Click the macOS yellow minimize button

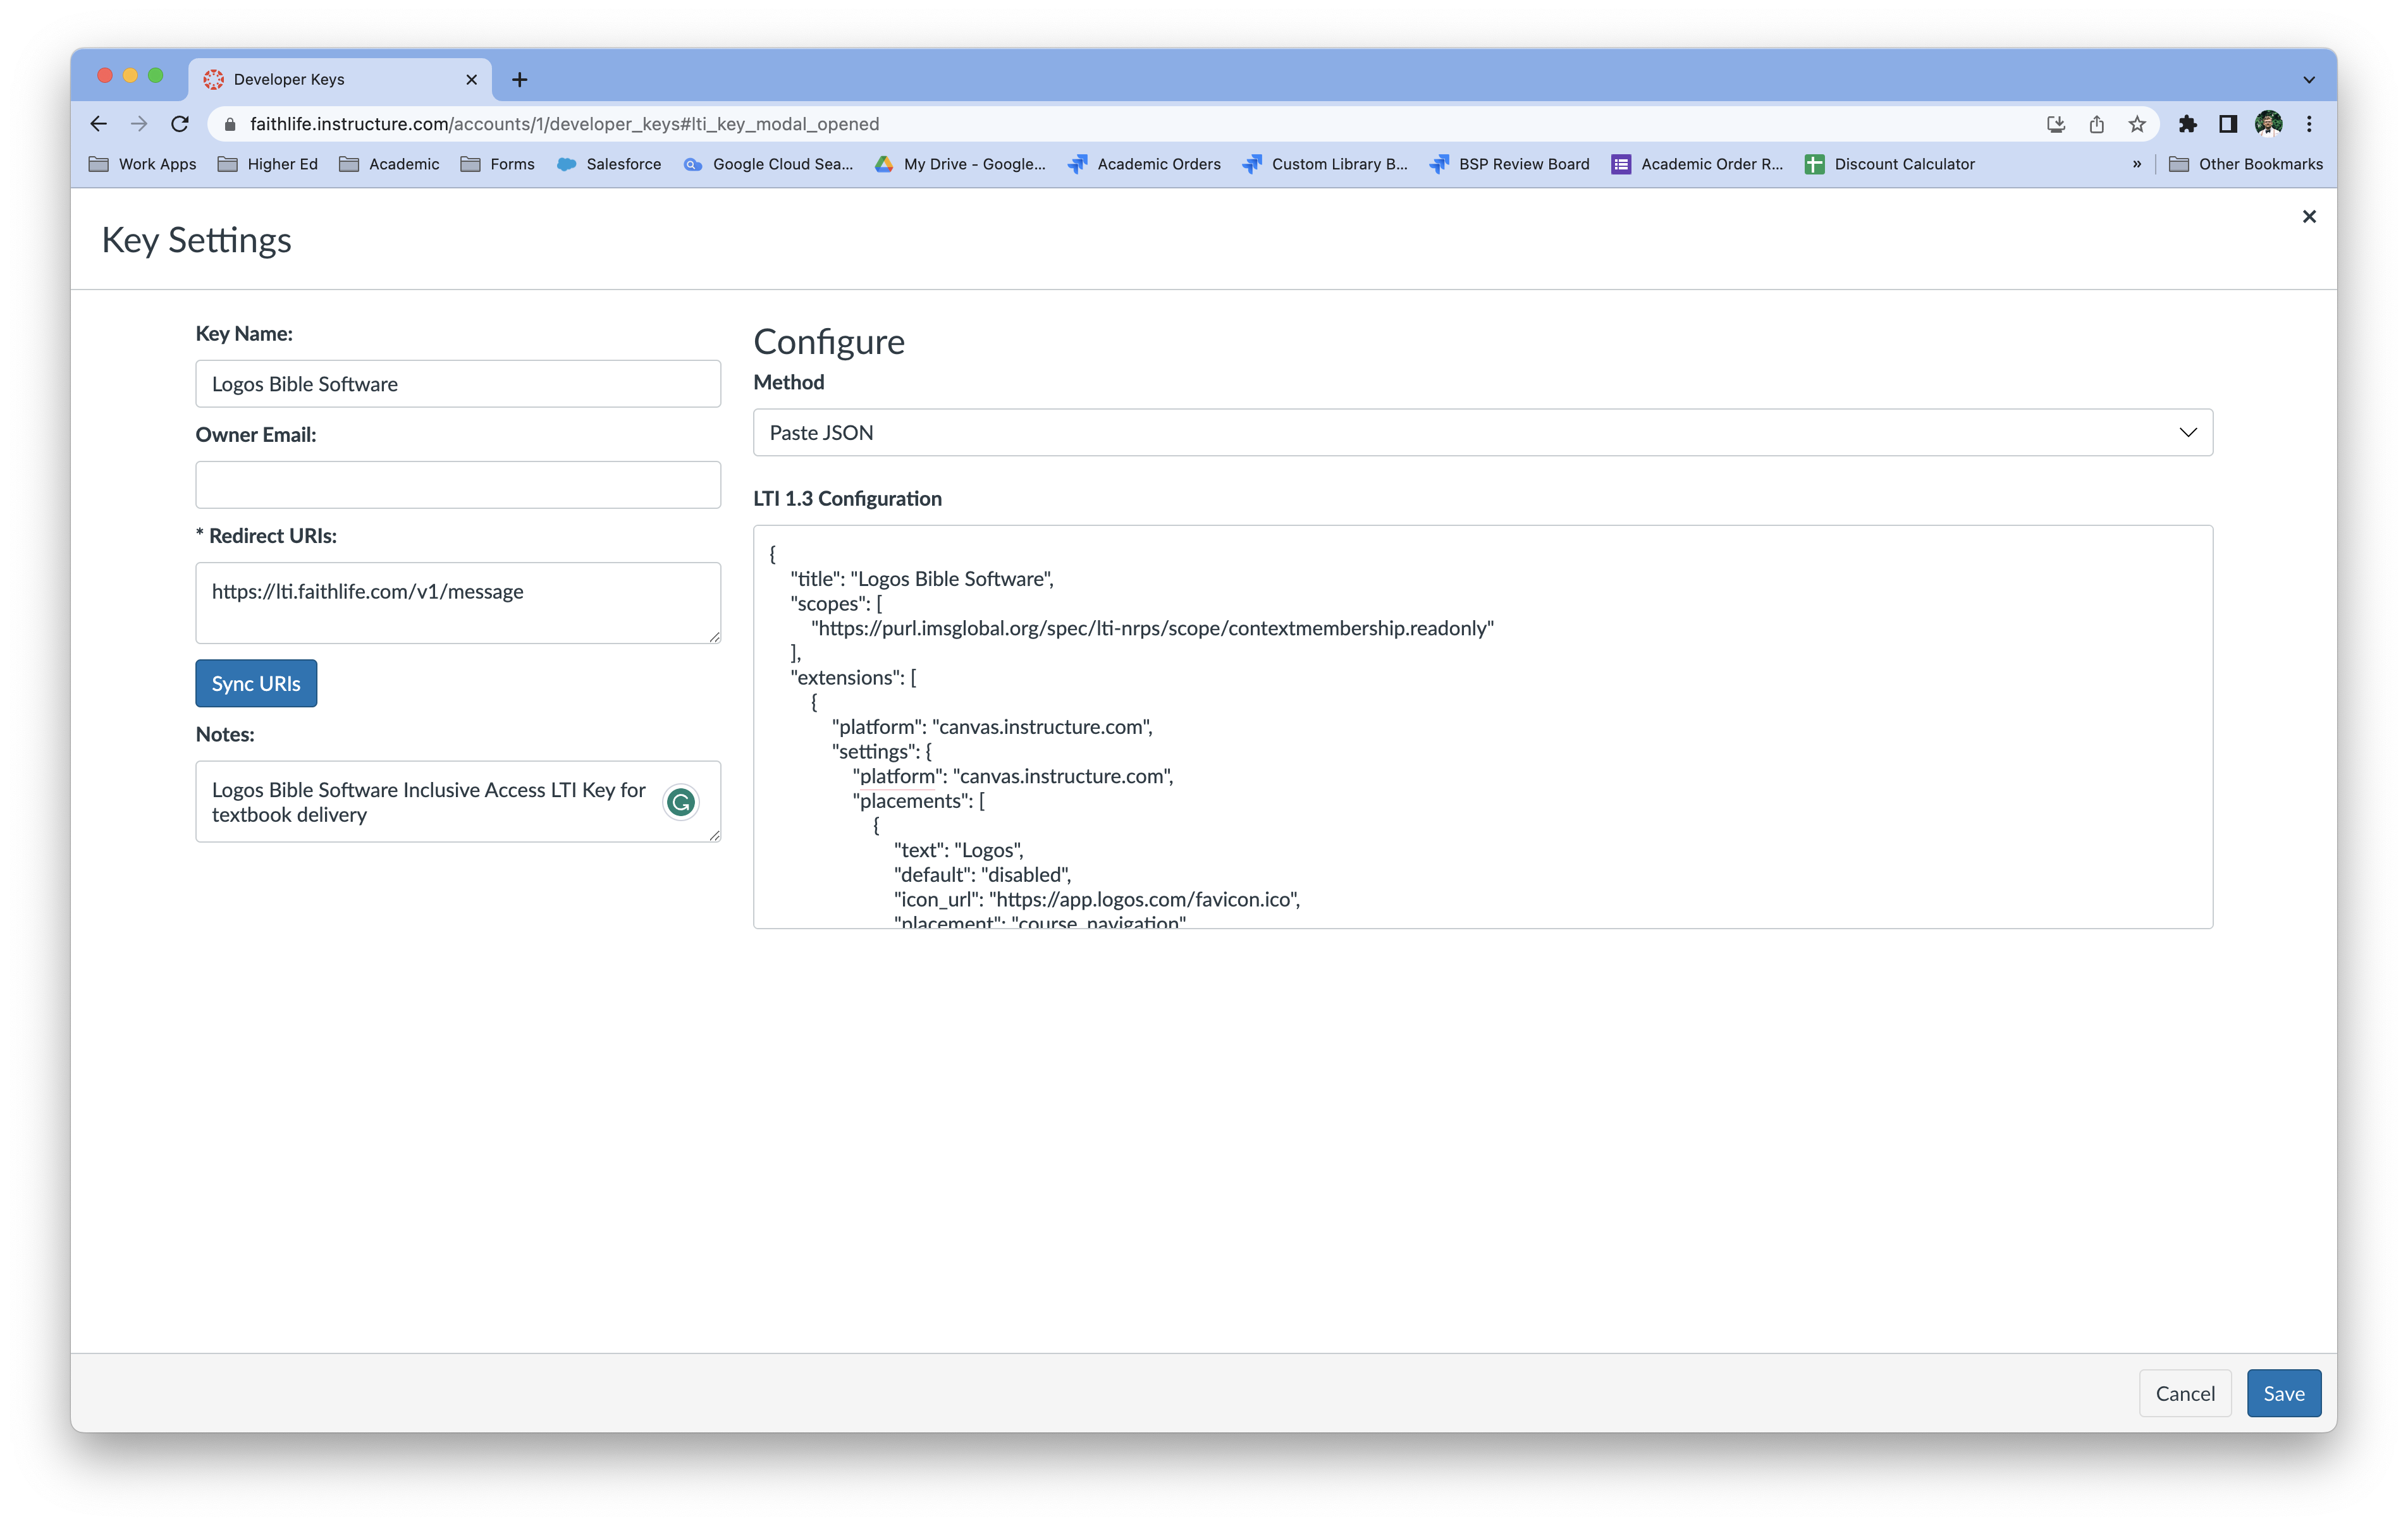130,76
